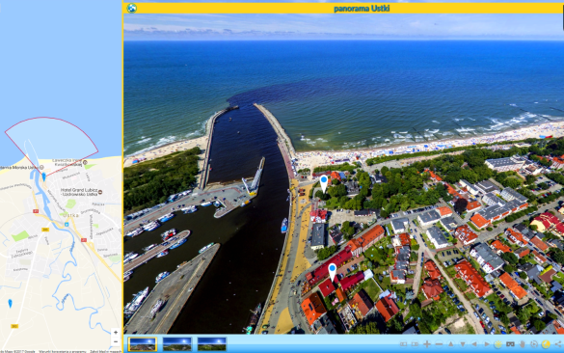This screenshot has height=353, width=564.
Task: Tilt panorama up with up arrow
Action: (450, 344)
